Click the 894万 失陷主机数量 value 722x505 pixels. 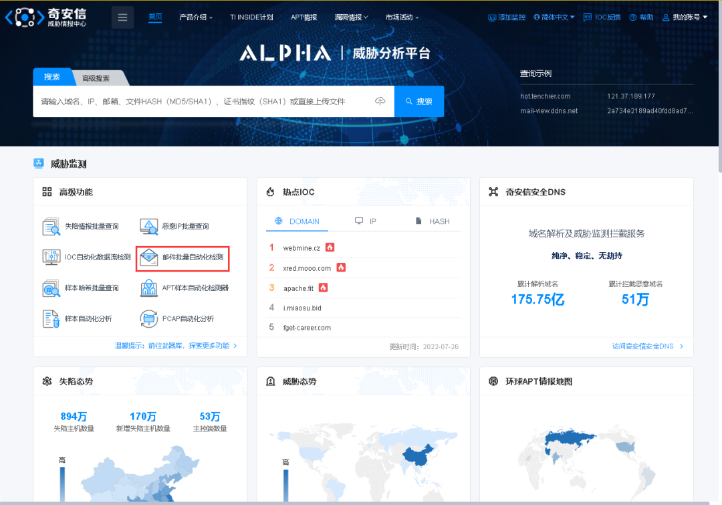[74, 417]
